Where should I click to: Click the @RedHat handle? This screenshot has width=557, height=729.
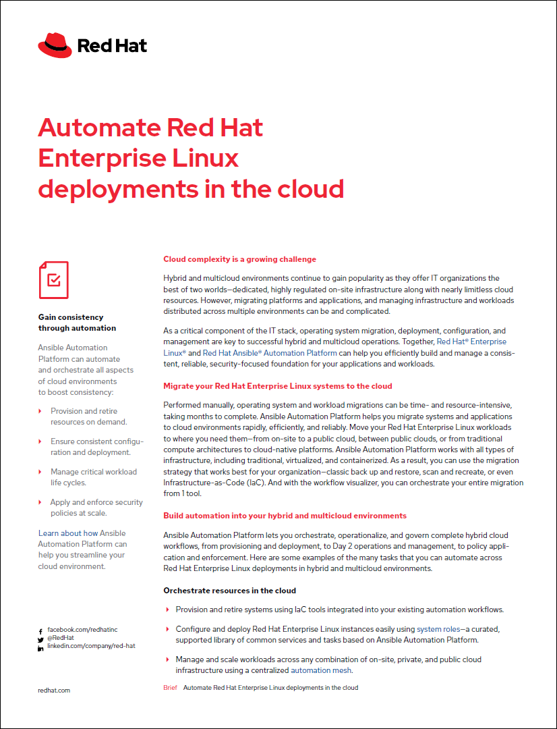(61, 638)
